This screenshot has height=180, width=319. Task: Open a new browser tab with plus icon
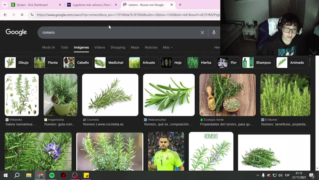180,5
